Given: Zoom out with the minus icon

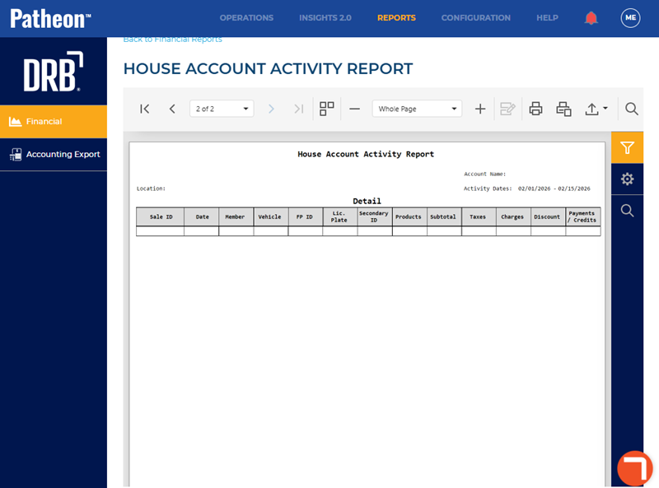Looking at the screenshot, I should pyautogui.click(x=354, y=109).
